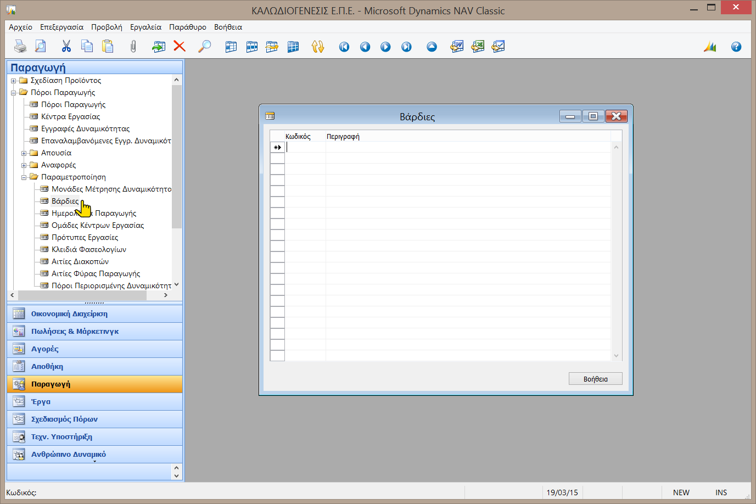Click the Print toolbar icon
Screen dimensions: 756x504
tap(20, 47)
